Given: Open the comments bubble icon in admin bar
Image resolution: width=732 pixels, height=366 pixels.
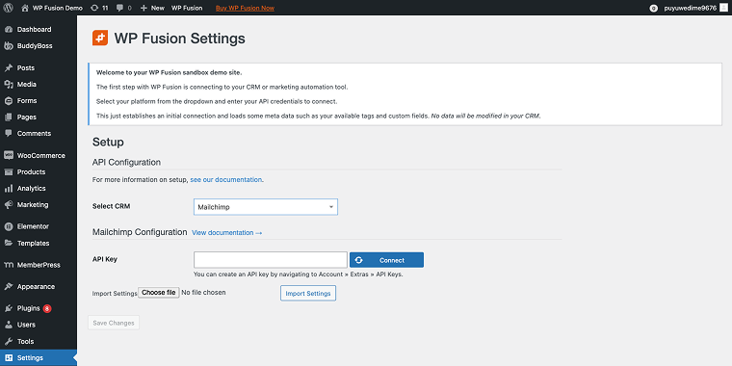Looking at the screenshot, I should coord(119,8).
